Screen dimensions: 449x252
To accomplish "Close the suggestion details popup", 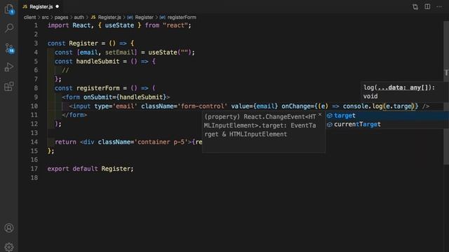I will coord(320,115).
